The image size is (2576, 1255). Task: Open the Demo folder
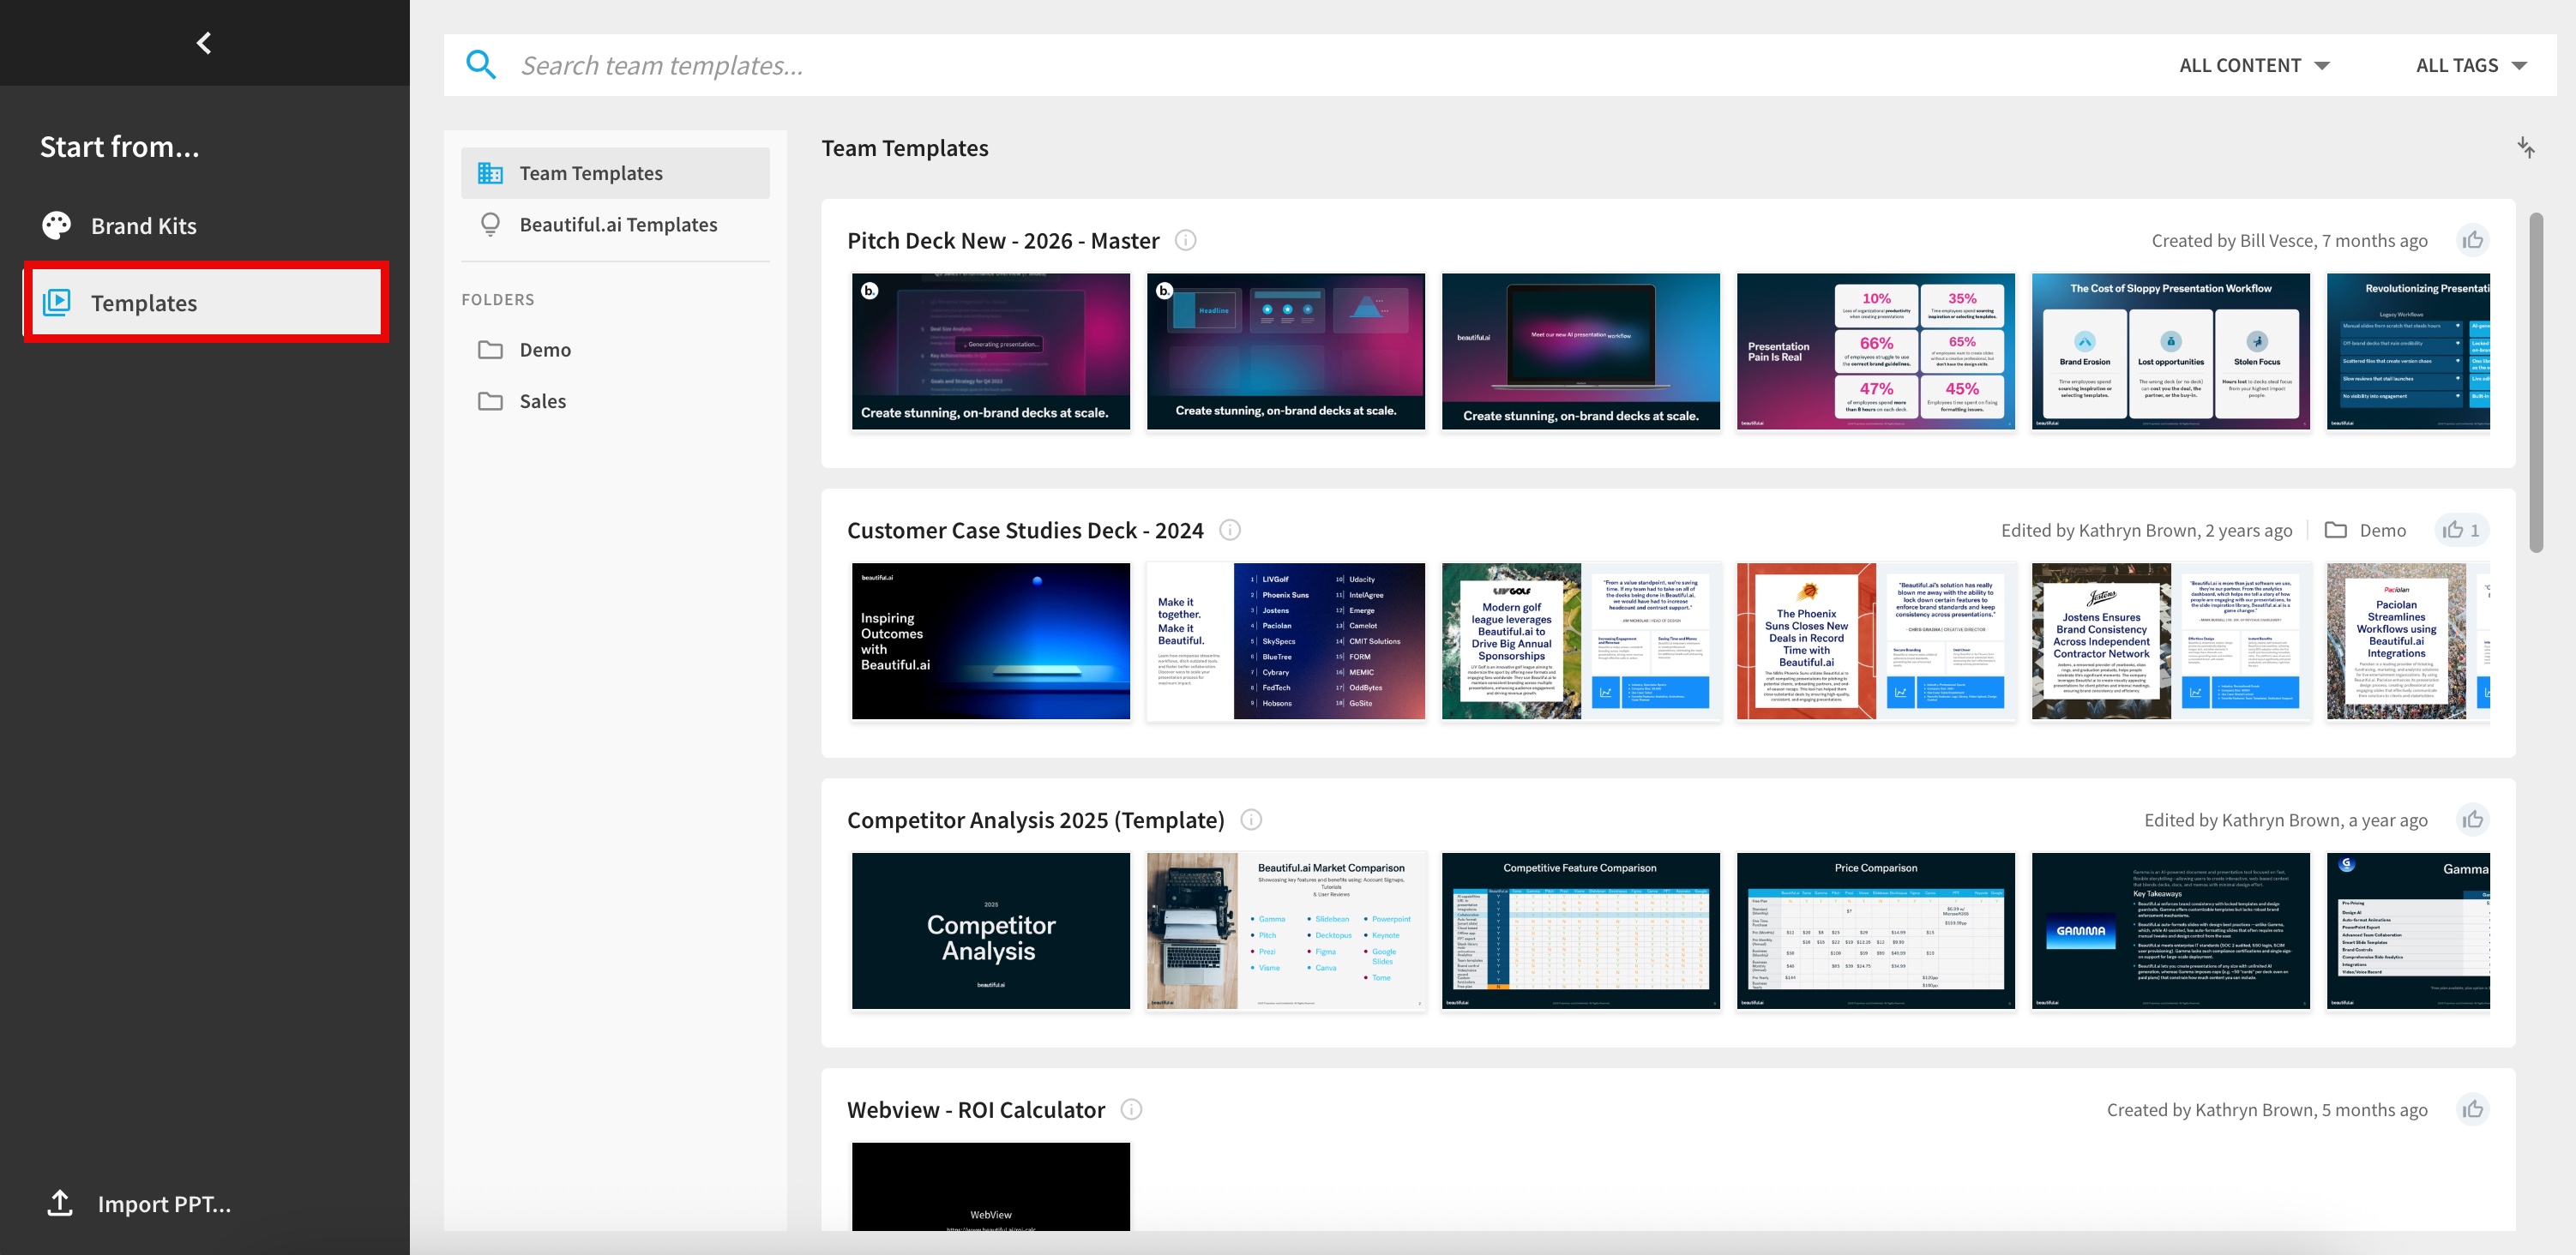click(x=615, y=349)
